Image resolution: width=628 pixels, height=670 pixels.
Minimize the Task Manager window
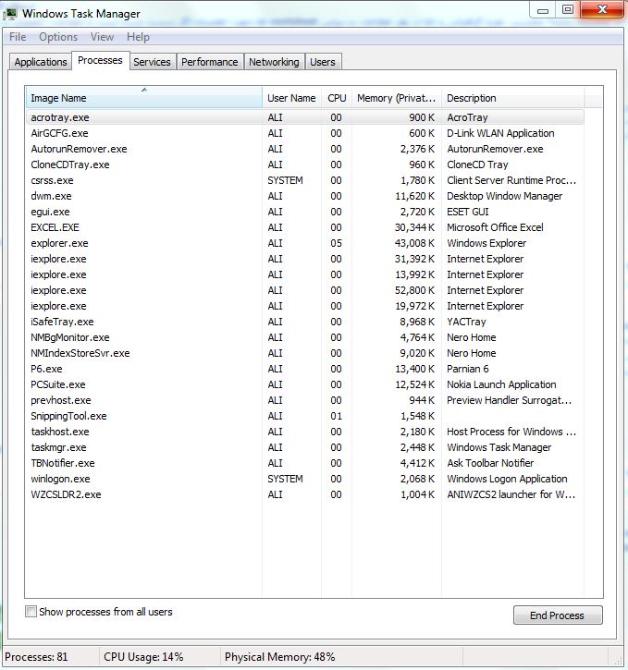tap(543, 10)
